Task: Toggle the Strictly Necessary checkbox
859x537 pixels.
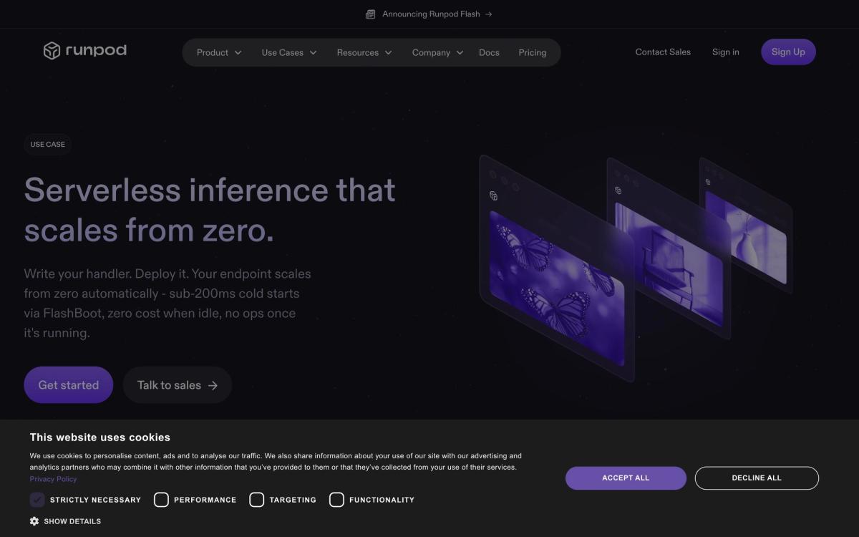Action: pyautogui.click(x=37, y=500)
